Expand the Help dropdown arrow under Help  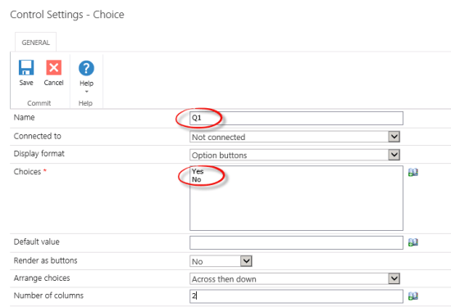[x=87, y=92]
